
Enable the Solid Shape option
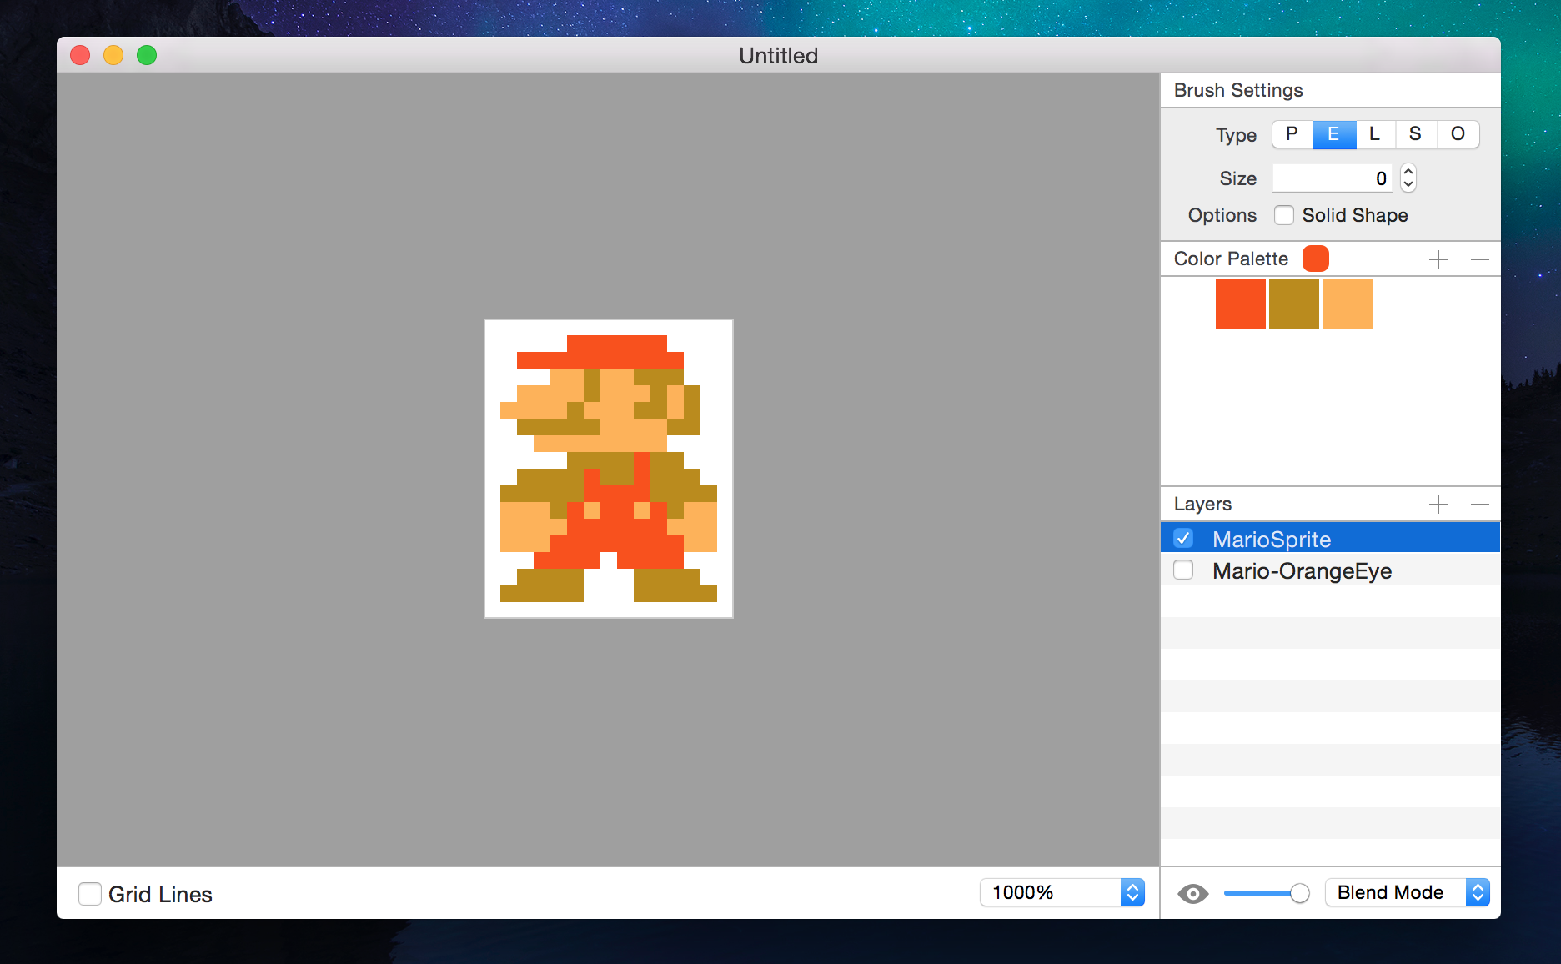tap(1284, 215)
